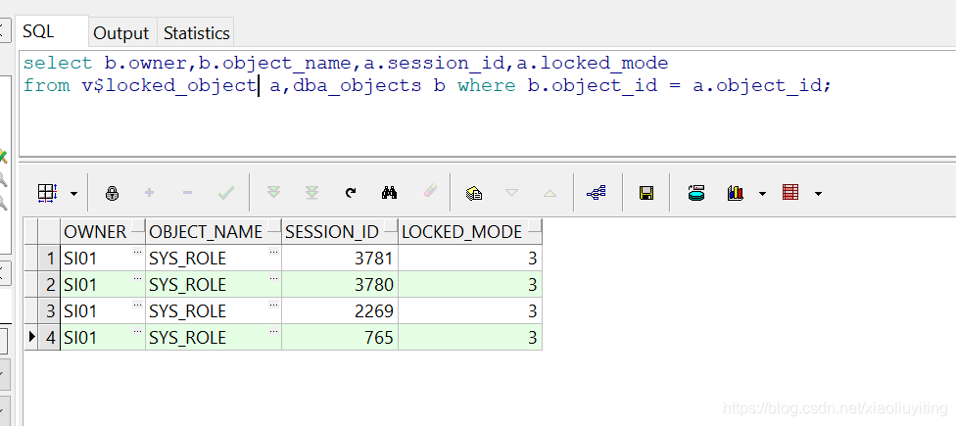
Task: Click LOCKED_MODE value in row 4
Action: pos(470,337)
